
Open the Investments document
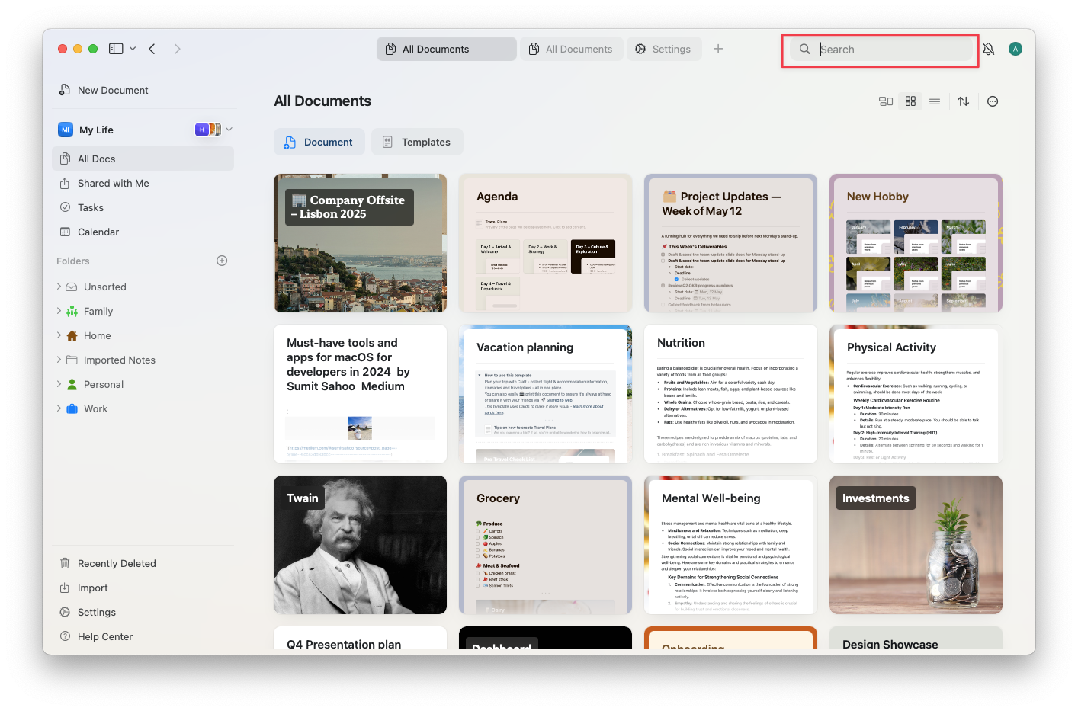[916, 545]
